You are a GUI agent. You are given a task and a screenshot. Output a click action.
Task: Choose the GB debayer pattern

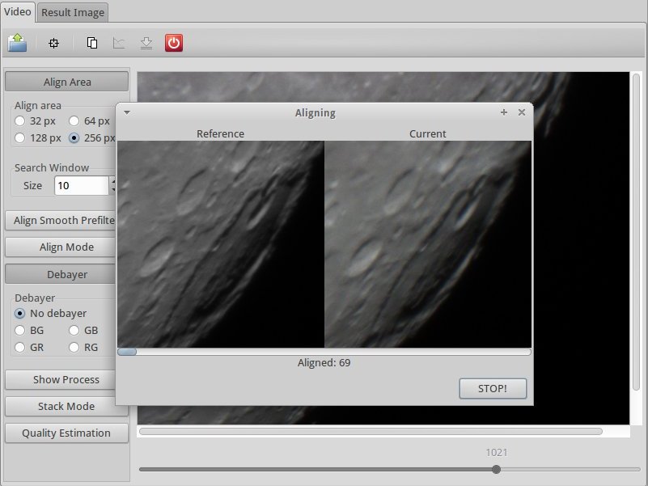pos(83,330)
